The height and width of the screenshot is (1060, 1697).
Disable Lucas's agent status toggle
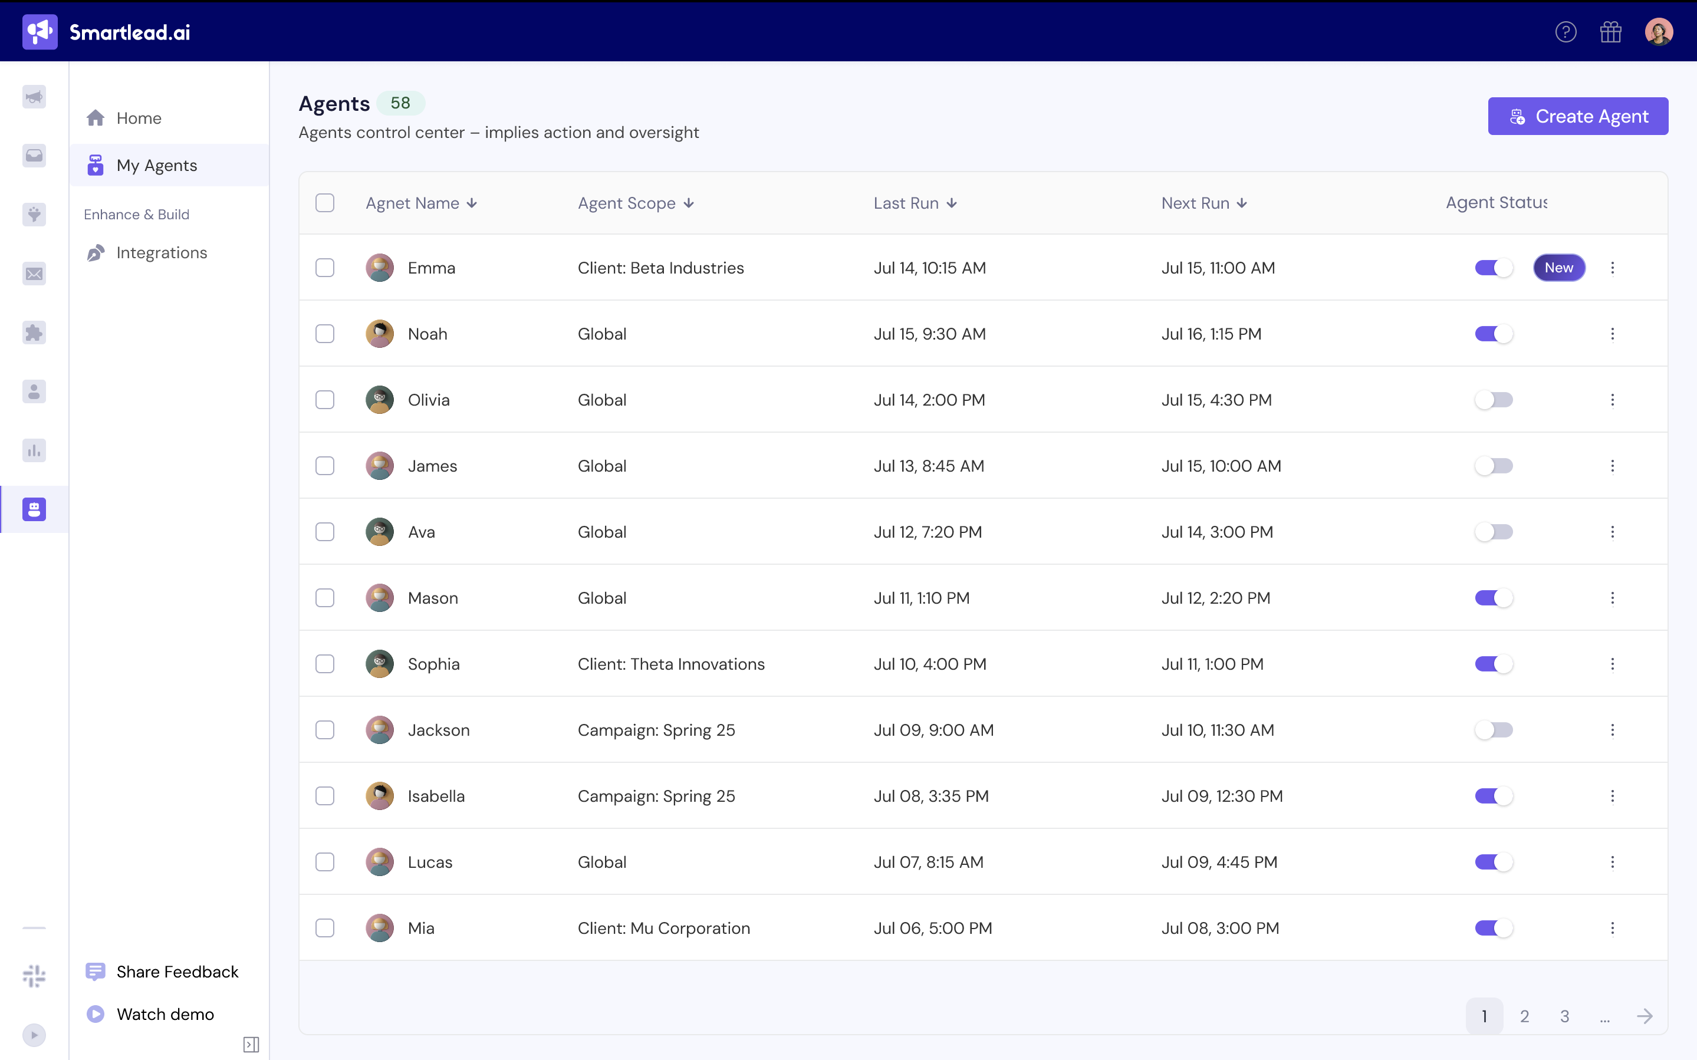[x=1494, y=863]
